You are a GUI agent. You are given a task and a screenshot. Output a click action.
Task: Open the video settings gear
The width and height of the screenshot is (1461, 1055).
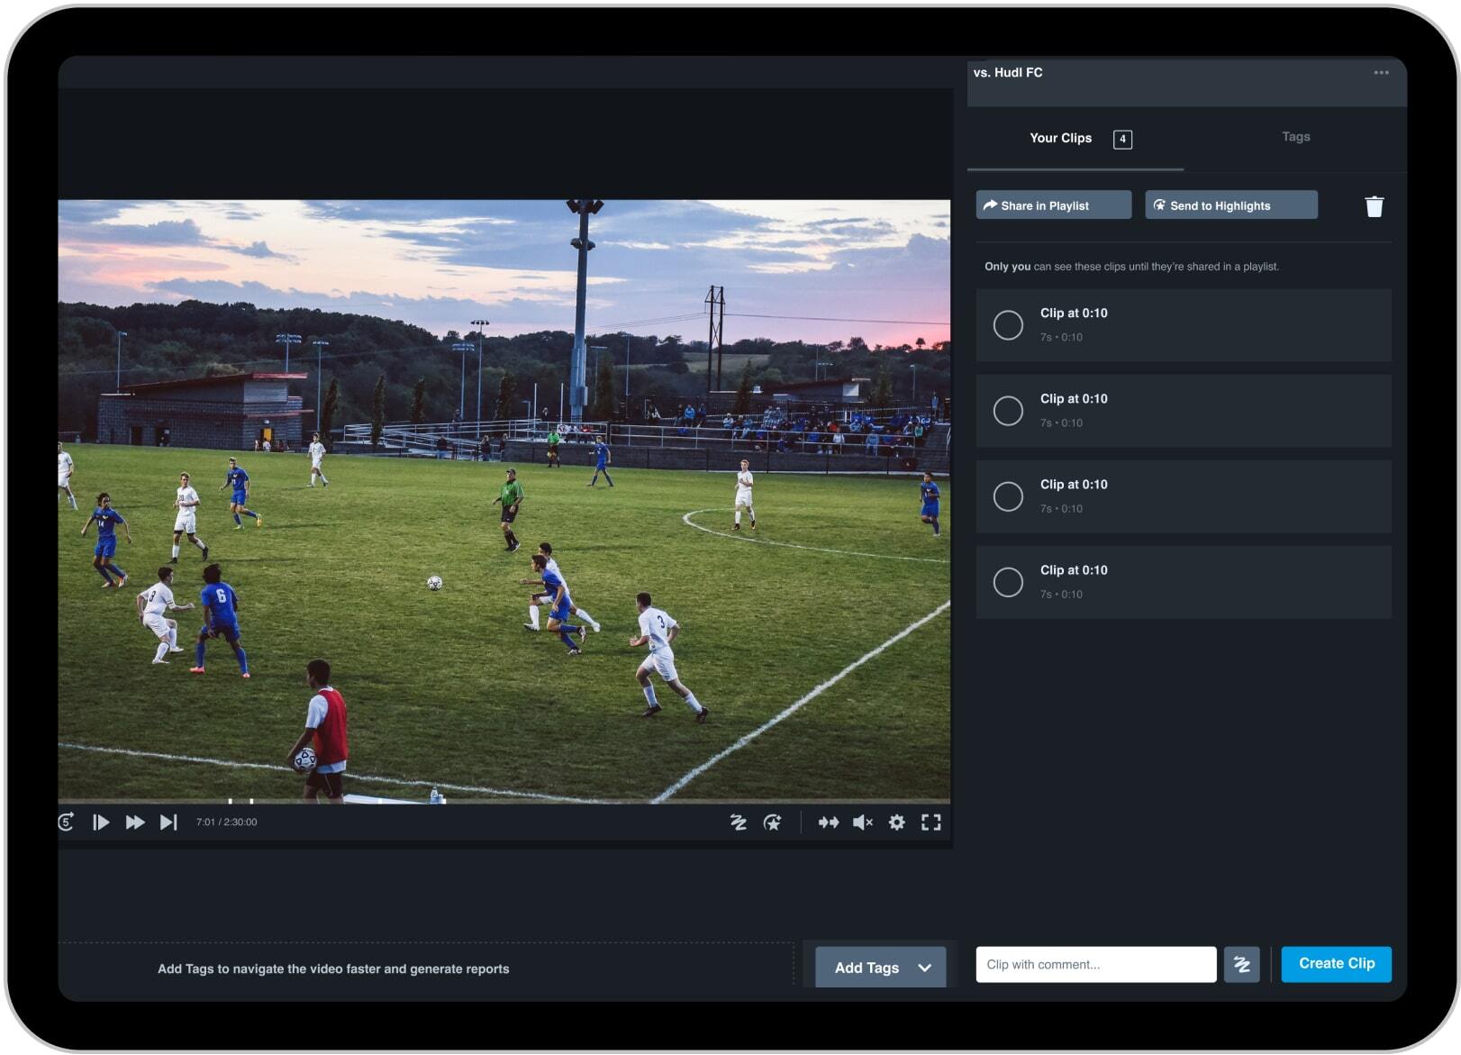(x=896, y=822)
